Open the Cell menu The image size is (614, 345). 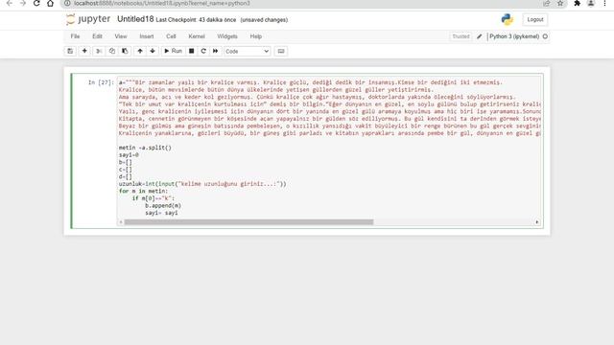pos(171,36)
